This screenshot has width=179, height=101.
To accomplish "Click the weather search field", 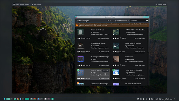I will [139, 21].
